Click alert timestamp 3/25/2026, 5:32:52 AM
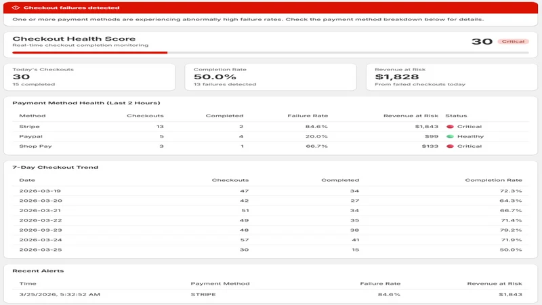 coord(60,294)
